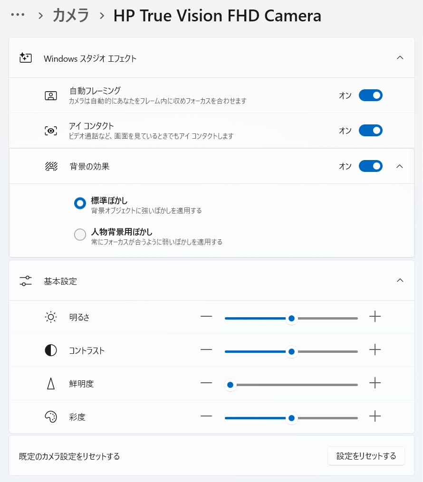
Task: Click the 設定をリセットする button
Action: [x=365, y=456]
